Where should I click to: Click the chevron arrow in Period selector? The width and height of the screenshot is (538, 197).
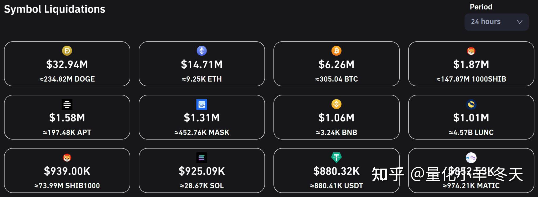(520, 22)
